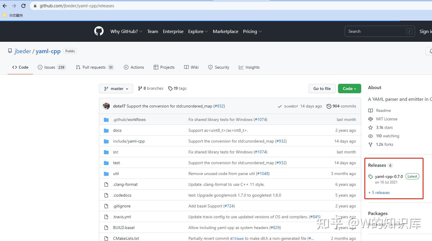The width and height of the screenshot is (432, 241).
Task: Open the 19 tags link
Action: click(177, 89)
